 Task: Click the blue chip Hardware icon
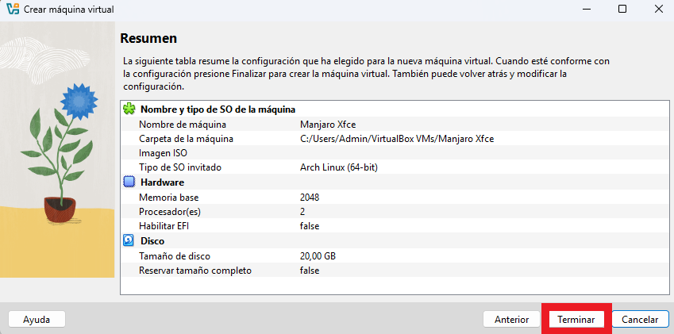[129, 182]
